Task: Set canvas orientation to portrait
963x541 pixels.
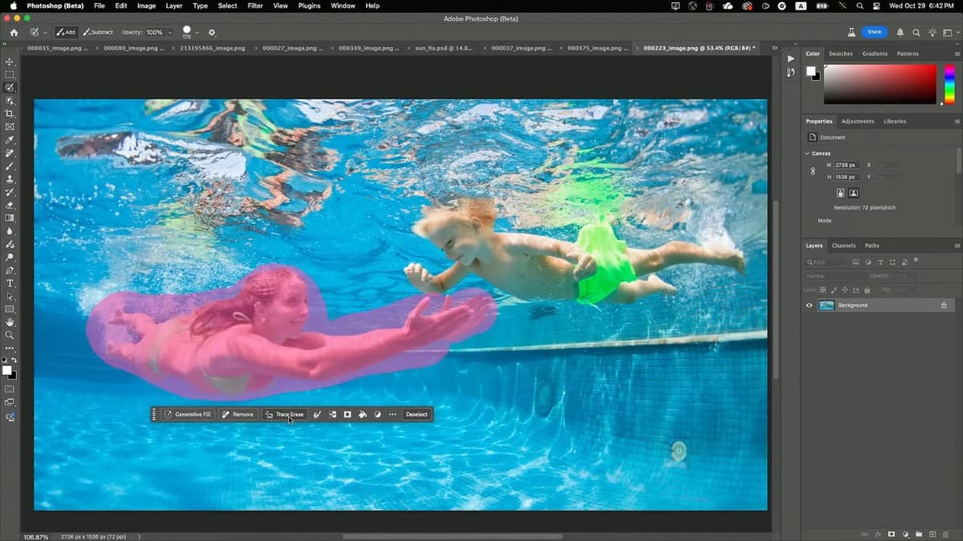Action: coord(840,193)
